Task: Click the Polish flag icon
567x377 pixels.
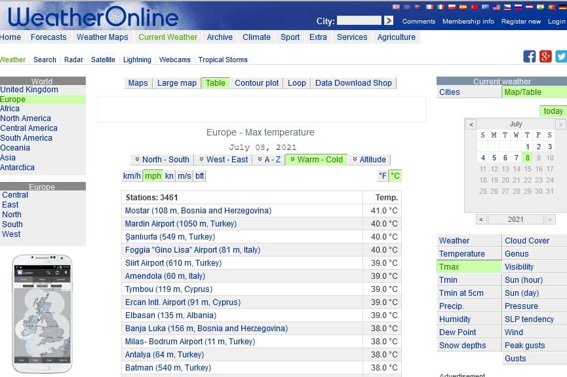Action: 452,7
